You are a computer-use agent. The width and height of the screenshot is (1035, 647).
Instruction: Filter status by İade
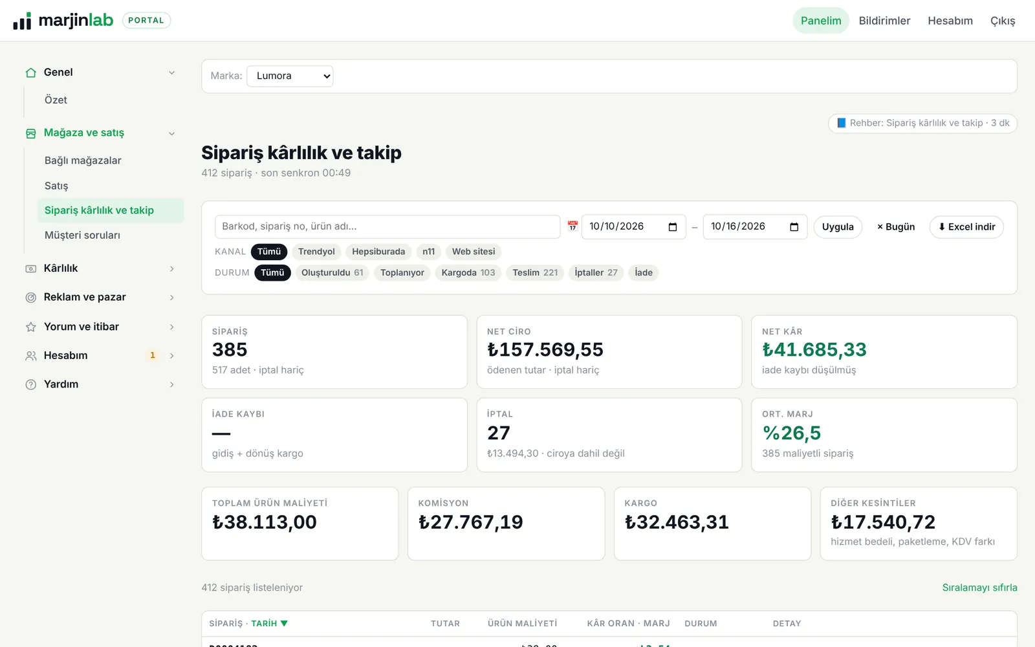pyautogui.click(x=644, y=273)
